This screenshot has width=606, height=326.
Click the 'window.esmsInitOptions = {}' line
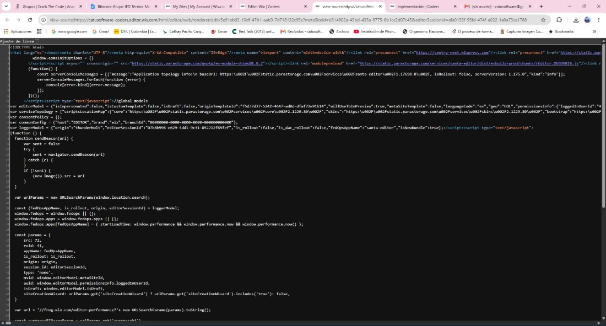[x=63, y=58]
